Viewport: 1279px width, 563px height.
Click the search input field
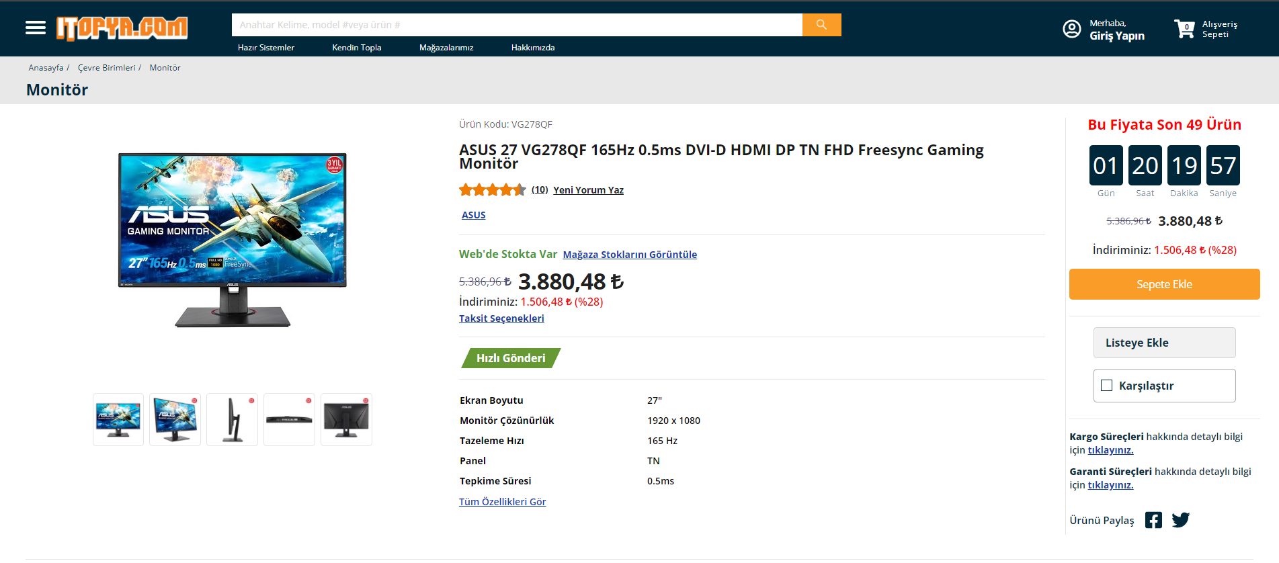[x=516, y=25]
